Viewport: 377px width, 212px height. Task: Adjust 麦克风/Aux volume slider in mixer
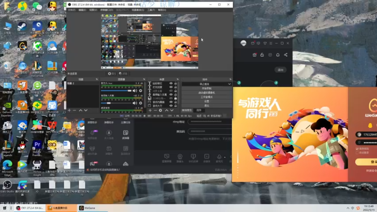[116, 90]
